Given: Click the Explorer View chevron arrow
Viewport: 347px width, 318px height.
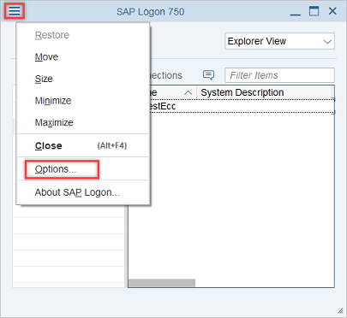Looking at the screenshot, I should click(x=327, y=42).
